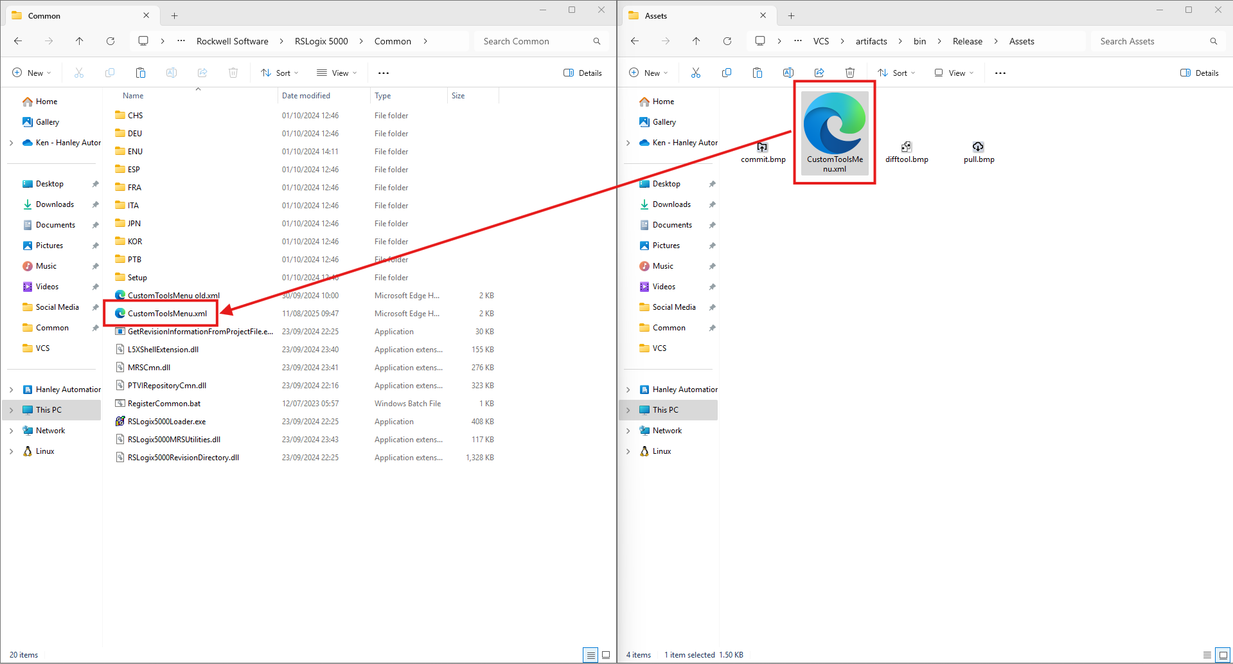Go back in Common window

coord(18,41)
